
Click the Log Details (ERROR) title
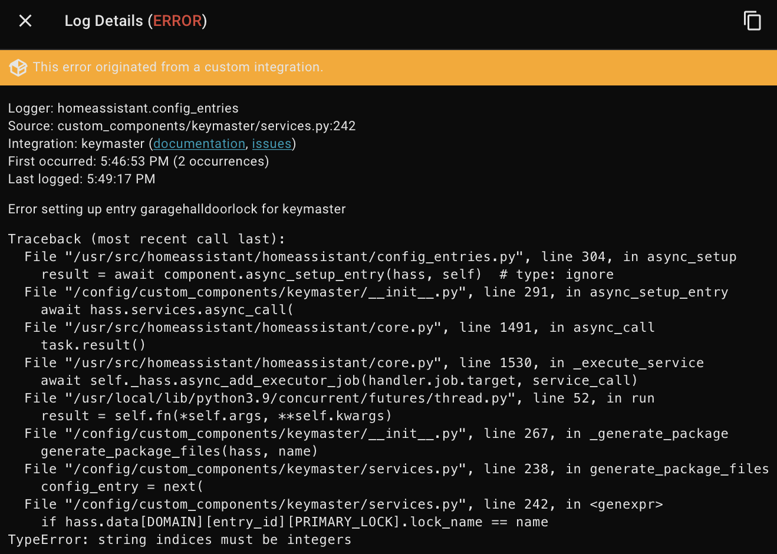pyautogui.click(x=135, y=20)
